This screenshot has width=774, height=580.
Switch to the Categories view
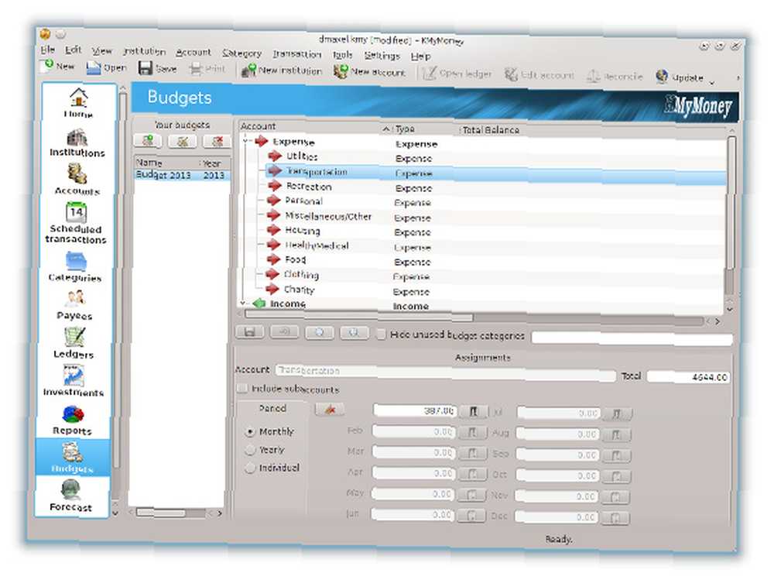[75, 267]
